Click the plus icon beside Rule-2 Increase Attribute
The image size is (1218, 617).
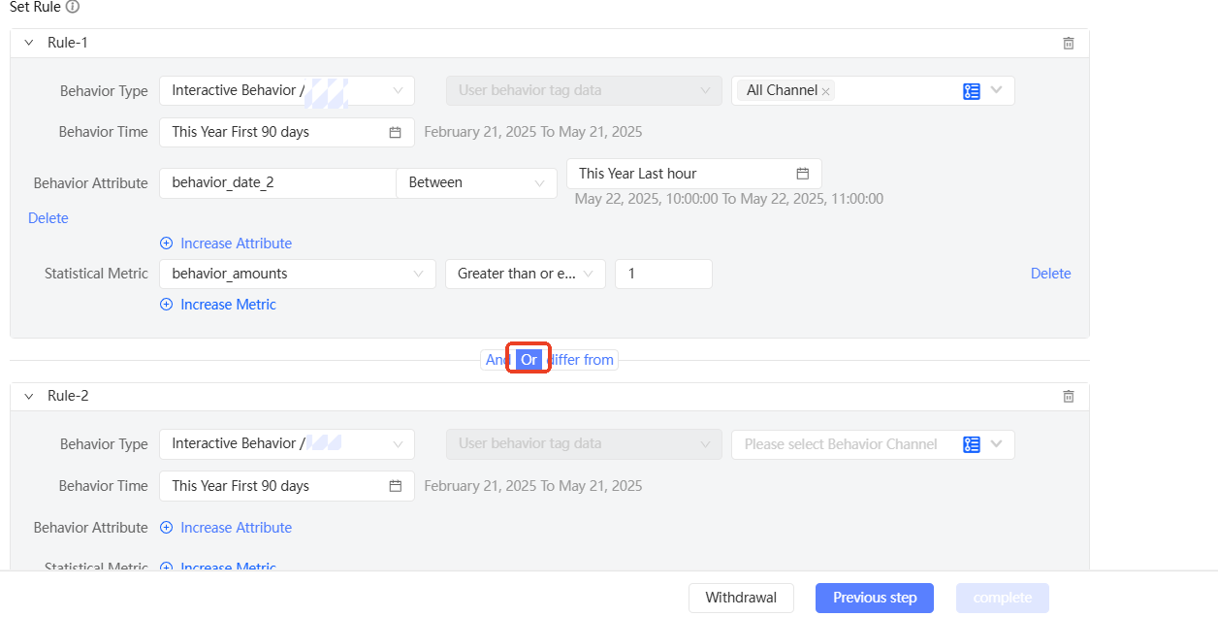point(166,528)
